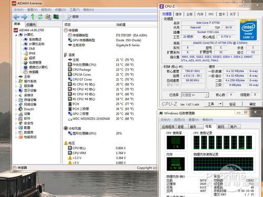Open the 数据库 tree node
The width and height of the screenshot is (263, 197).
pyautogui.click(x=28, y=132)
